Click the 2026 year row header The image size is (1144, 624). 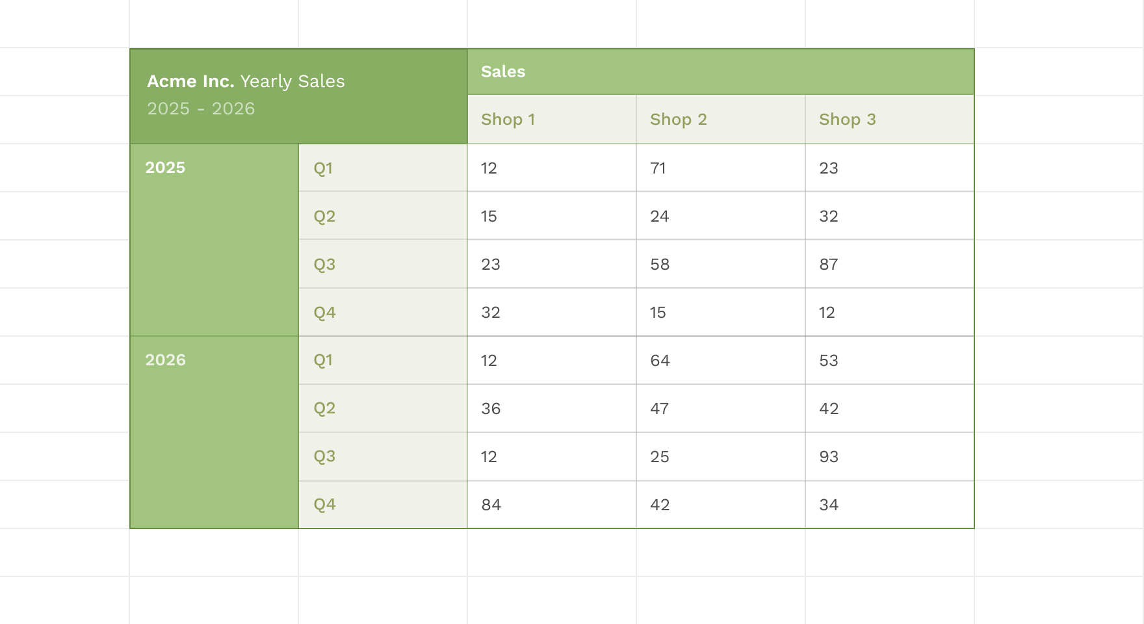pos(214,432)
